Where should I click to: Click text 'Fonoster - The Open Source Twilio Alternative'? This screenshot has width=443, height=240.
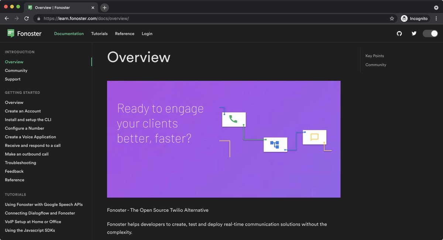coord(158,210)
